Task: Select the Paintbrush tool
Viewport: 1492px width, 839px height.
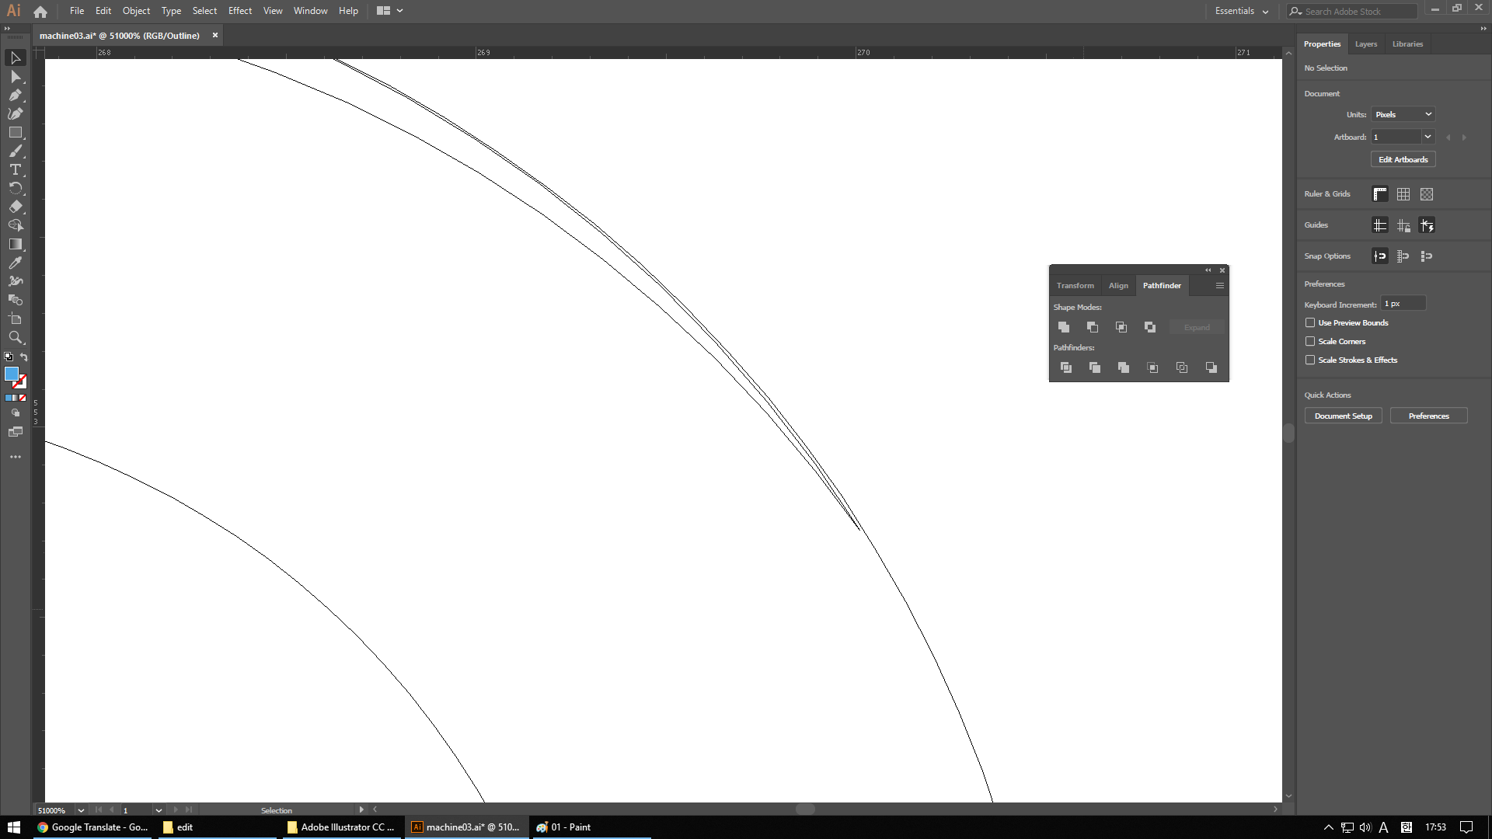Action: [16, 151]
